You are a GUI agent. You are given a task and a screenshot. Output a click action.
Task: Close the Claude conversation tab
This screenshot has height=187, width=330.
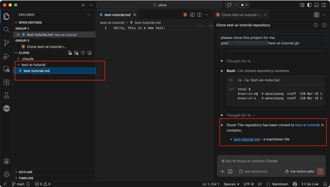[x=265, y=15]
